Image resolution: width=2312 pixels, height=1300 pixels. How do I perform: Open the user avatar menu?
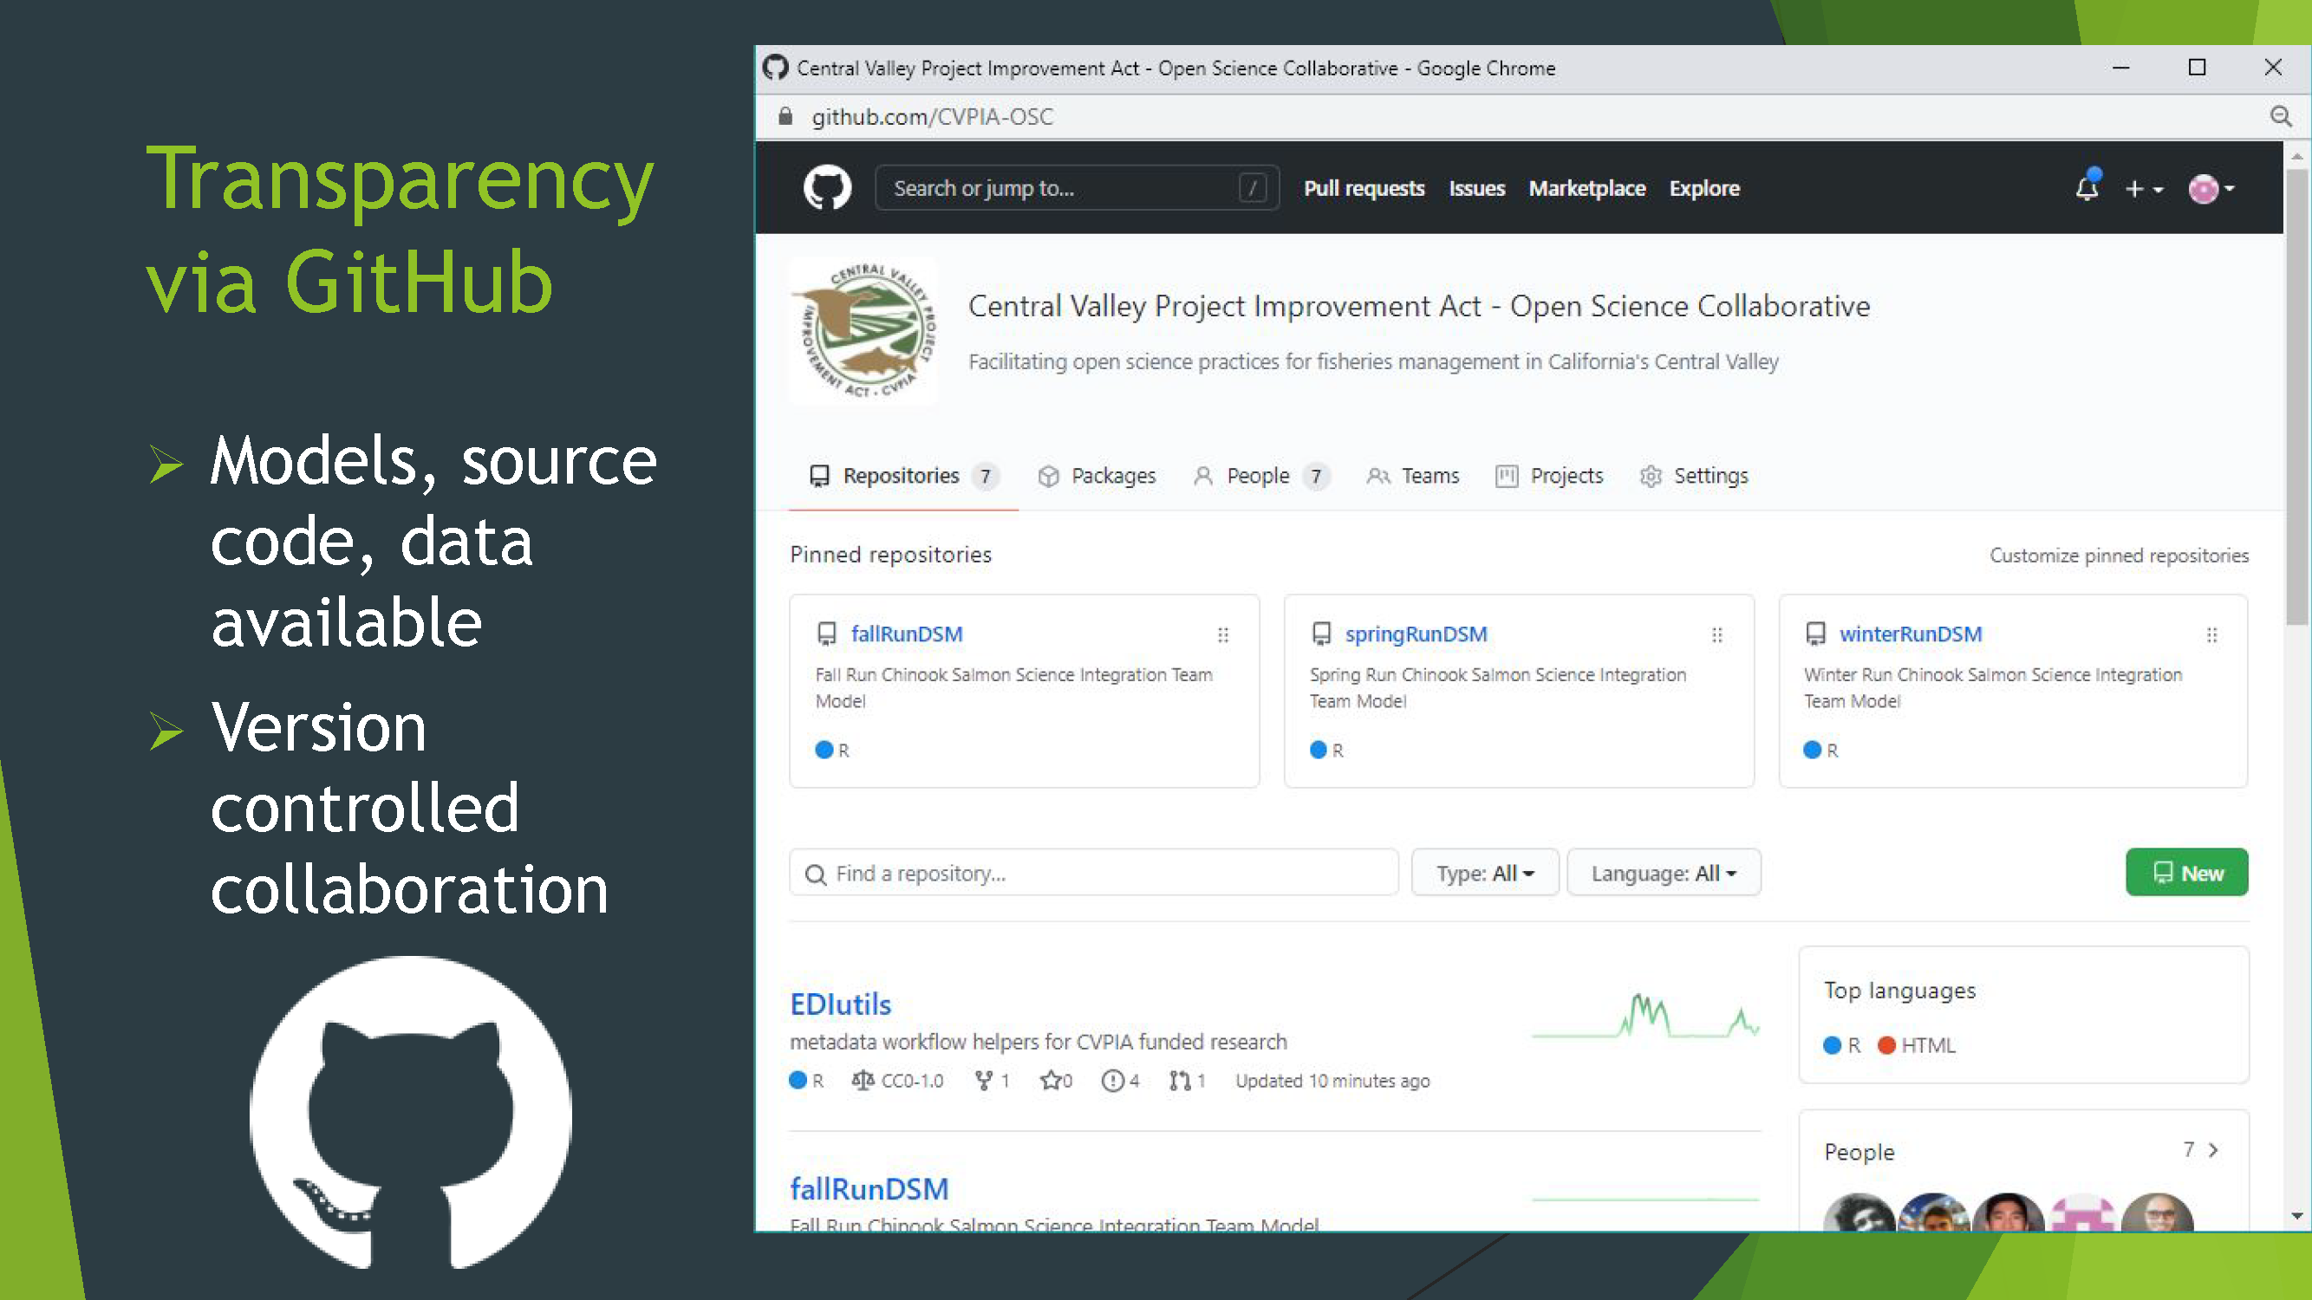(x=2211, y=188)
